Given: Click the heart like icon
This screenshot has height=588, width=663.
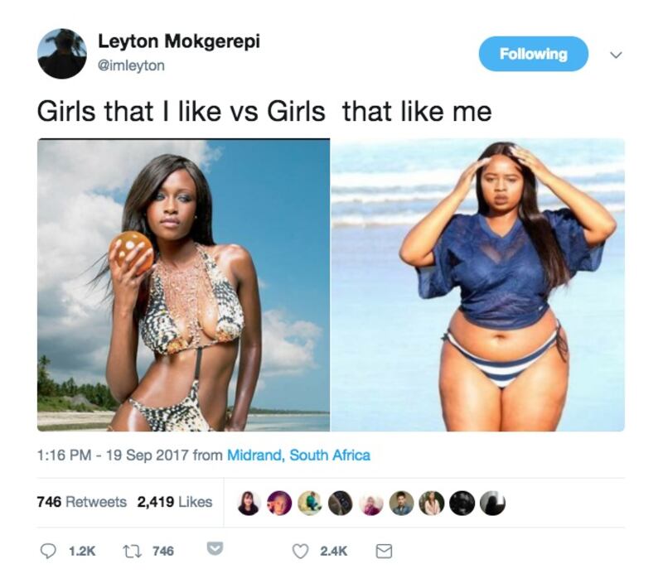Looking at the screenshot, I should coord(300,552).
